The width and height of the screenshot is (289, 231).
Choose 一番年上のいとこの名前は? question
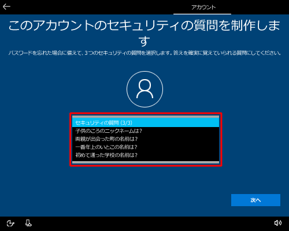coord(146,147)
